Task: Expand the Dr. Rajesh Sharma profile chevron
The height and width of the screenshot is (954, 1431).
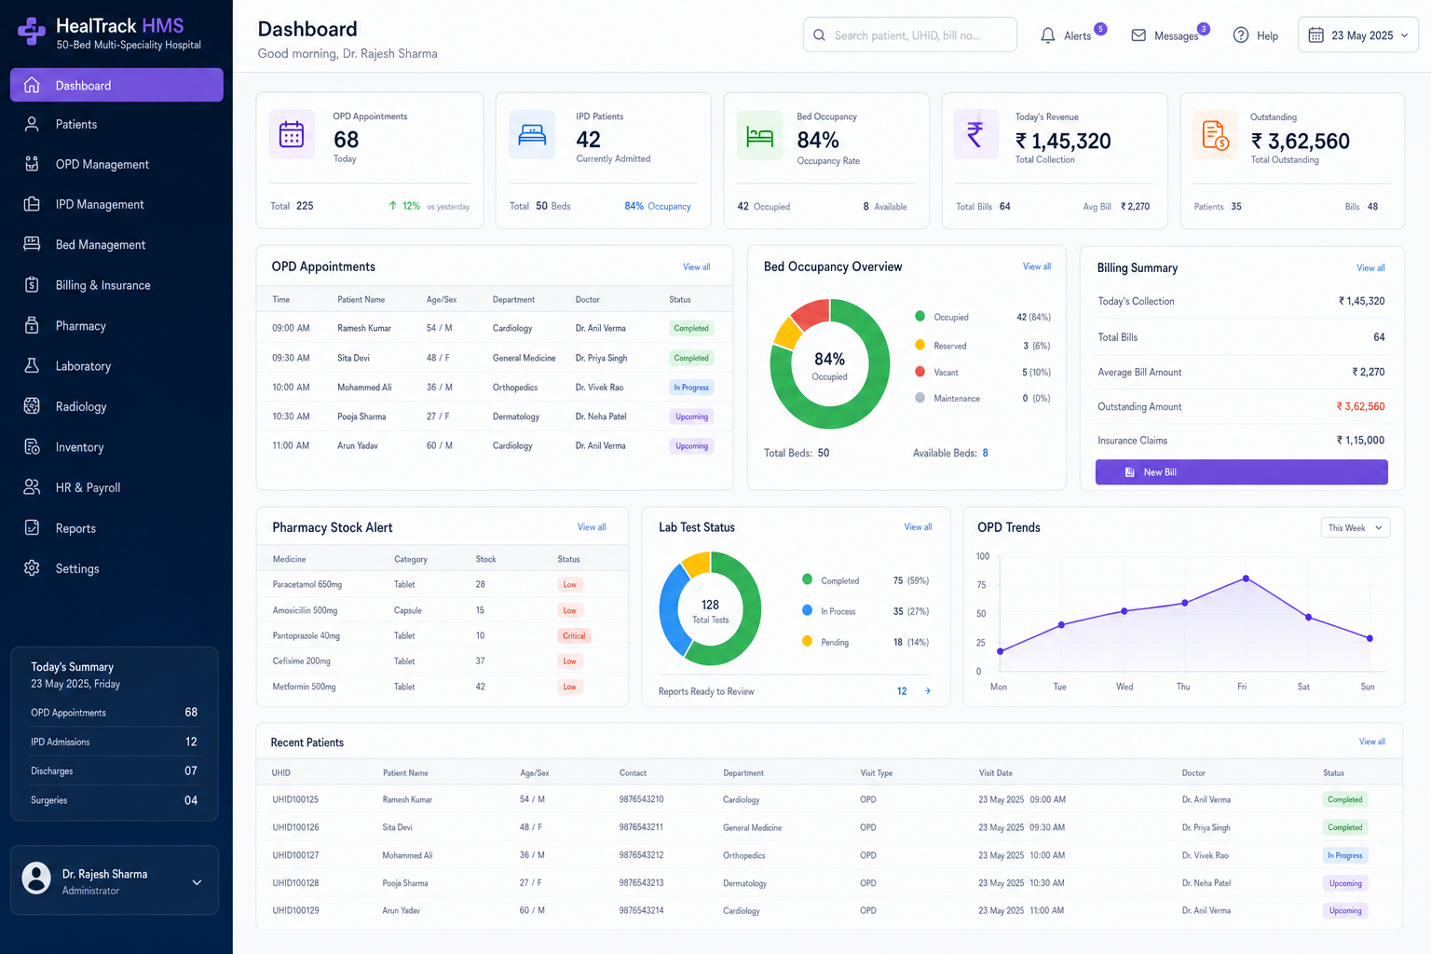Action: coord(197,882)
